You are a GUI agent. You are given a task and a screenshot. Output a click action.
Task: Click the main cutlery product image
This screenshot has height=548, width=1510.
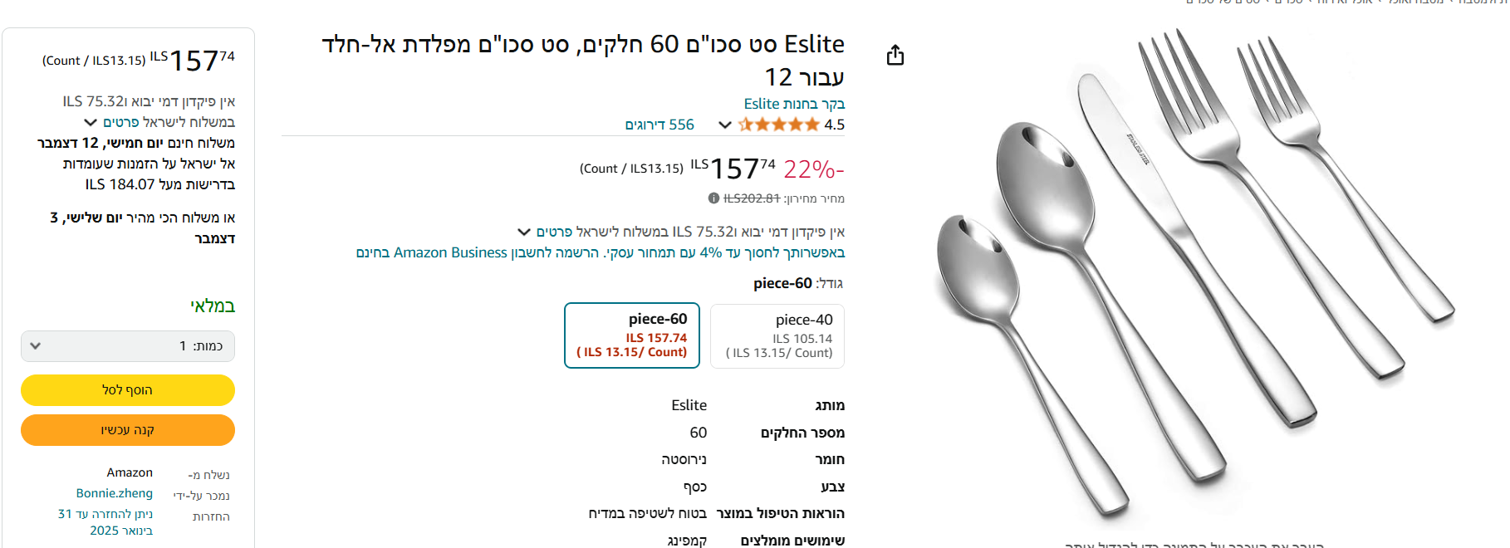pos(1194,274)
